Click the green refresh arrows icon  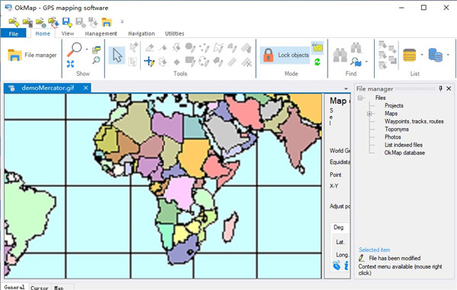point(317,62)
